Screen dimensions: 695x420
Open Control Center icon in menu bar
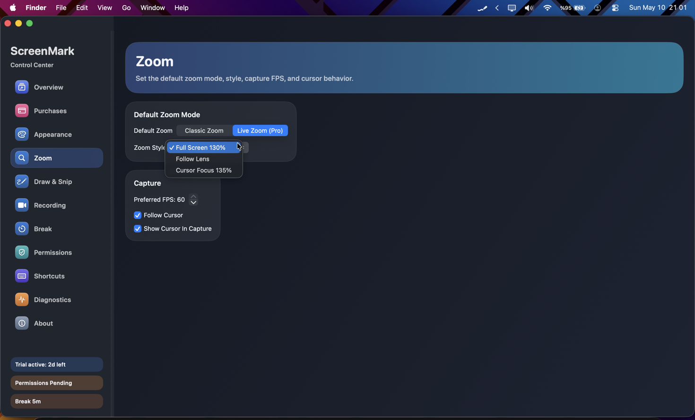point(615,8)
